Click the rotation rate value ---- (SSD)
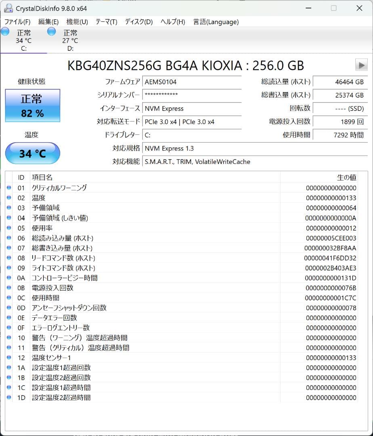The image size is (373, 436). 340,109
